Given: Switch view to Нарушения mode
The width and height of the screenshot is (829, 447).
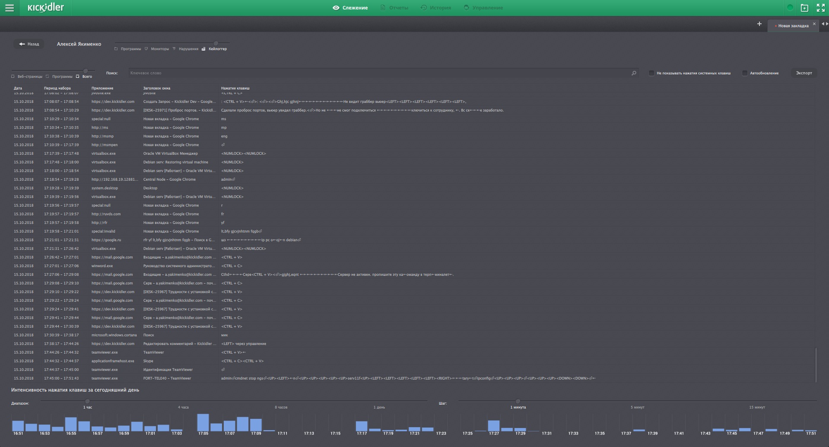Looking at the screenshot, I should [x=185, y=49].
